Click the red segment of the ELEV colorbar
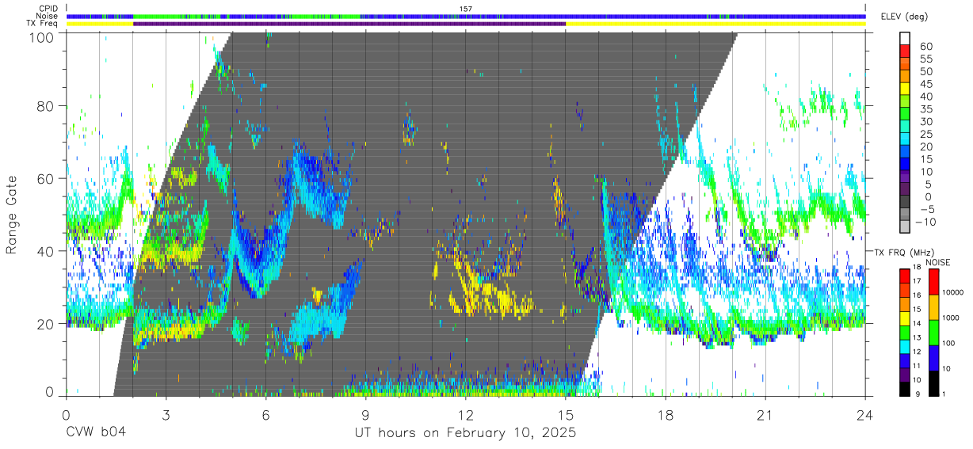 [905, 52]
